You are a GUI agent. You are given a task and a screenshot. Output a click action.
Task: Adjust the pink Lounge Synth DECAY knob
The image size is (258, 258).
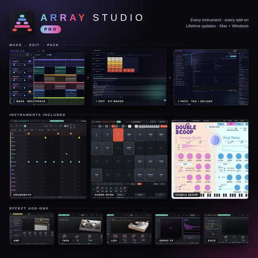click(x=190, y=156)
